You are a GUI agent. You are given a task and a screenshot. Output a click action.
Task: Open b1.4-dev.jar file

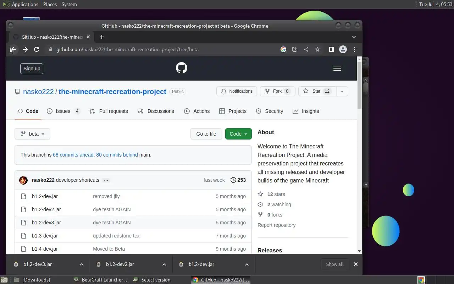[x=45, y=249]
